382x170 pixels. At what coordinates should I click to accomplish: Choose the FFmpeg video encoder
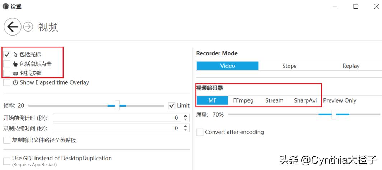pos(243,100)
